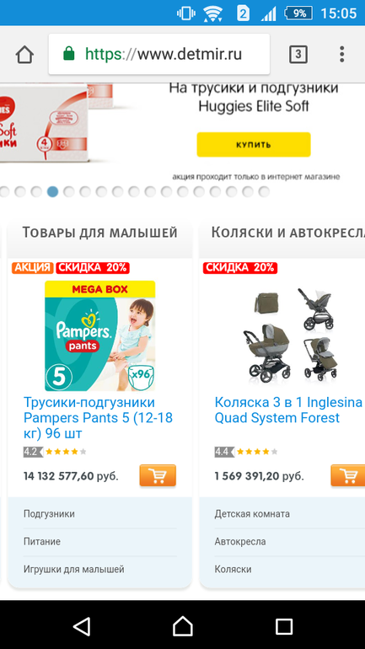Tap the Android home navigation icon

(x=182, y=625)
